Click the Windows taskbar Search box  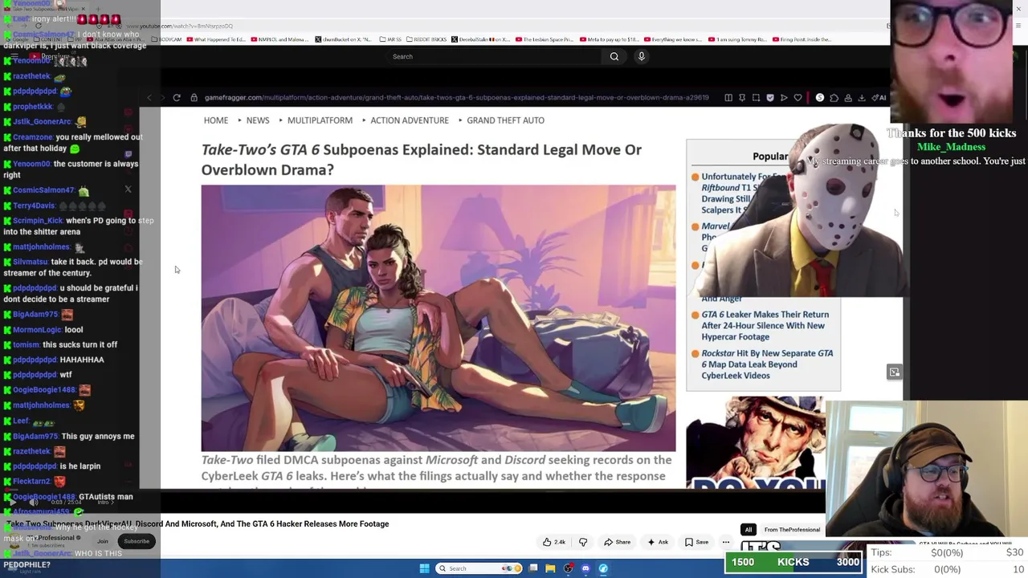479,568
